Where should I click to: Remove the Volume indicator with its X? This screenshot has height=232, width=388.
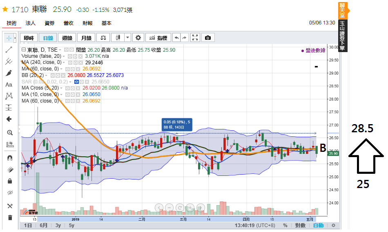[80, 57]
